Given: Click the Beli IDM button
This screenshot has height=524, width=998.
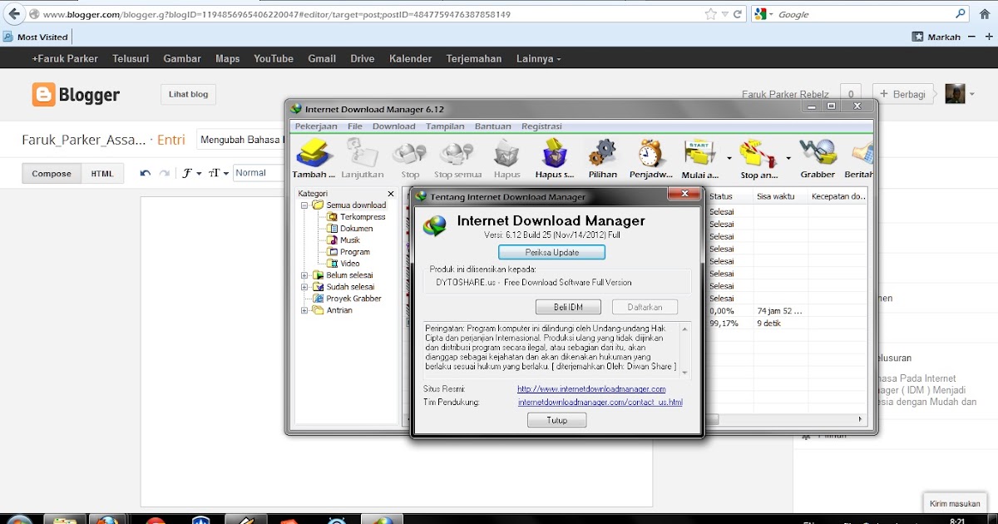Looking at the screenshot, I should (x=568, y=307).
